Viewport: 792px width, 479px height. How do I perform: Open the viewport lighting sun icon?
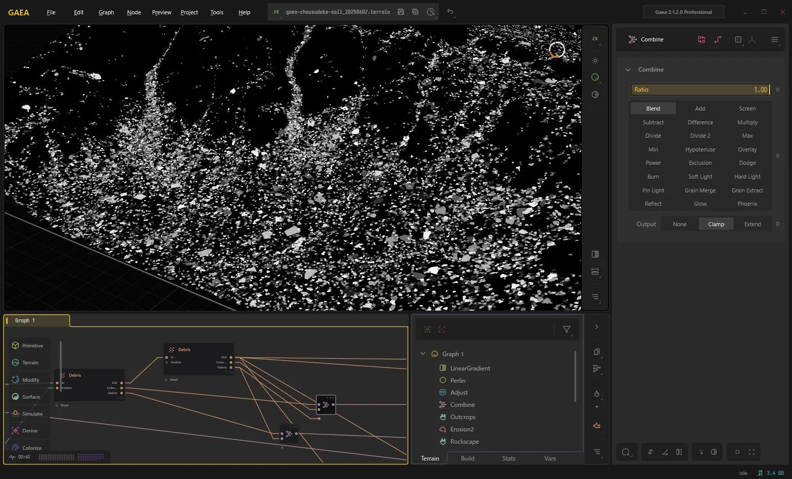(x=595, y=60)
